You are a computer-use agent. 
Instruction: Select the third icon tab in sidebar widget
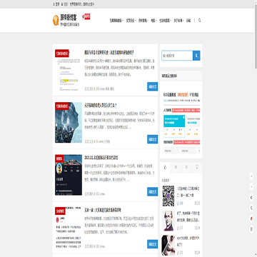click(186, 167)
